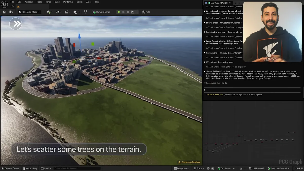Add a new terminal tab with plus
The image size is (304, 171).
tap(236, 3)
